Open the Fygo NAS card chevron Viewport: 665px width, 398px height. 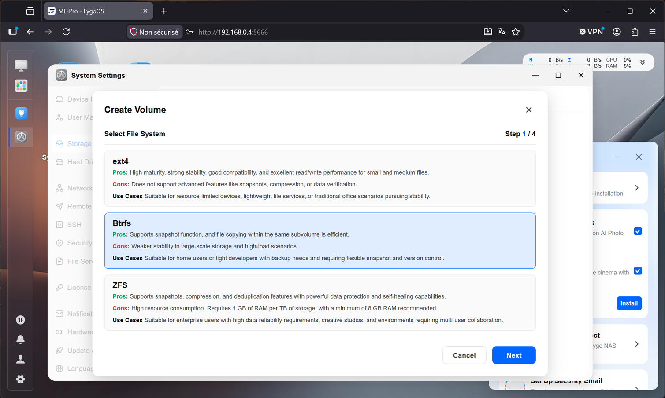[x=637, y=344]
